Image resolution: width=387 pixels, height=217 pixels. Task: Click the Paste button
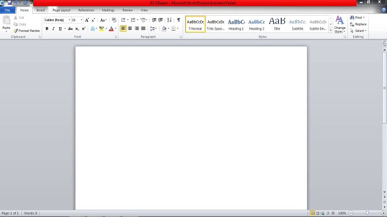(6, 24)
